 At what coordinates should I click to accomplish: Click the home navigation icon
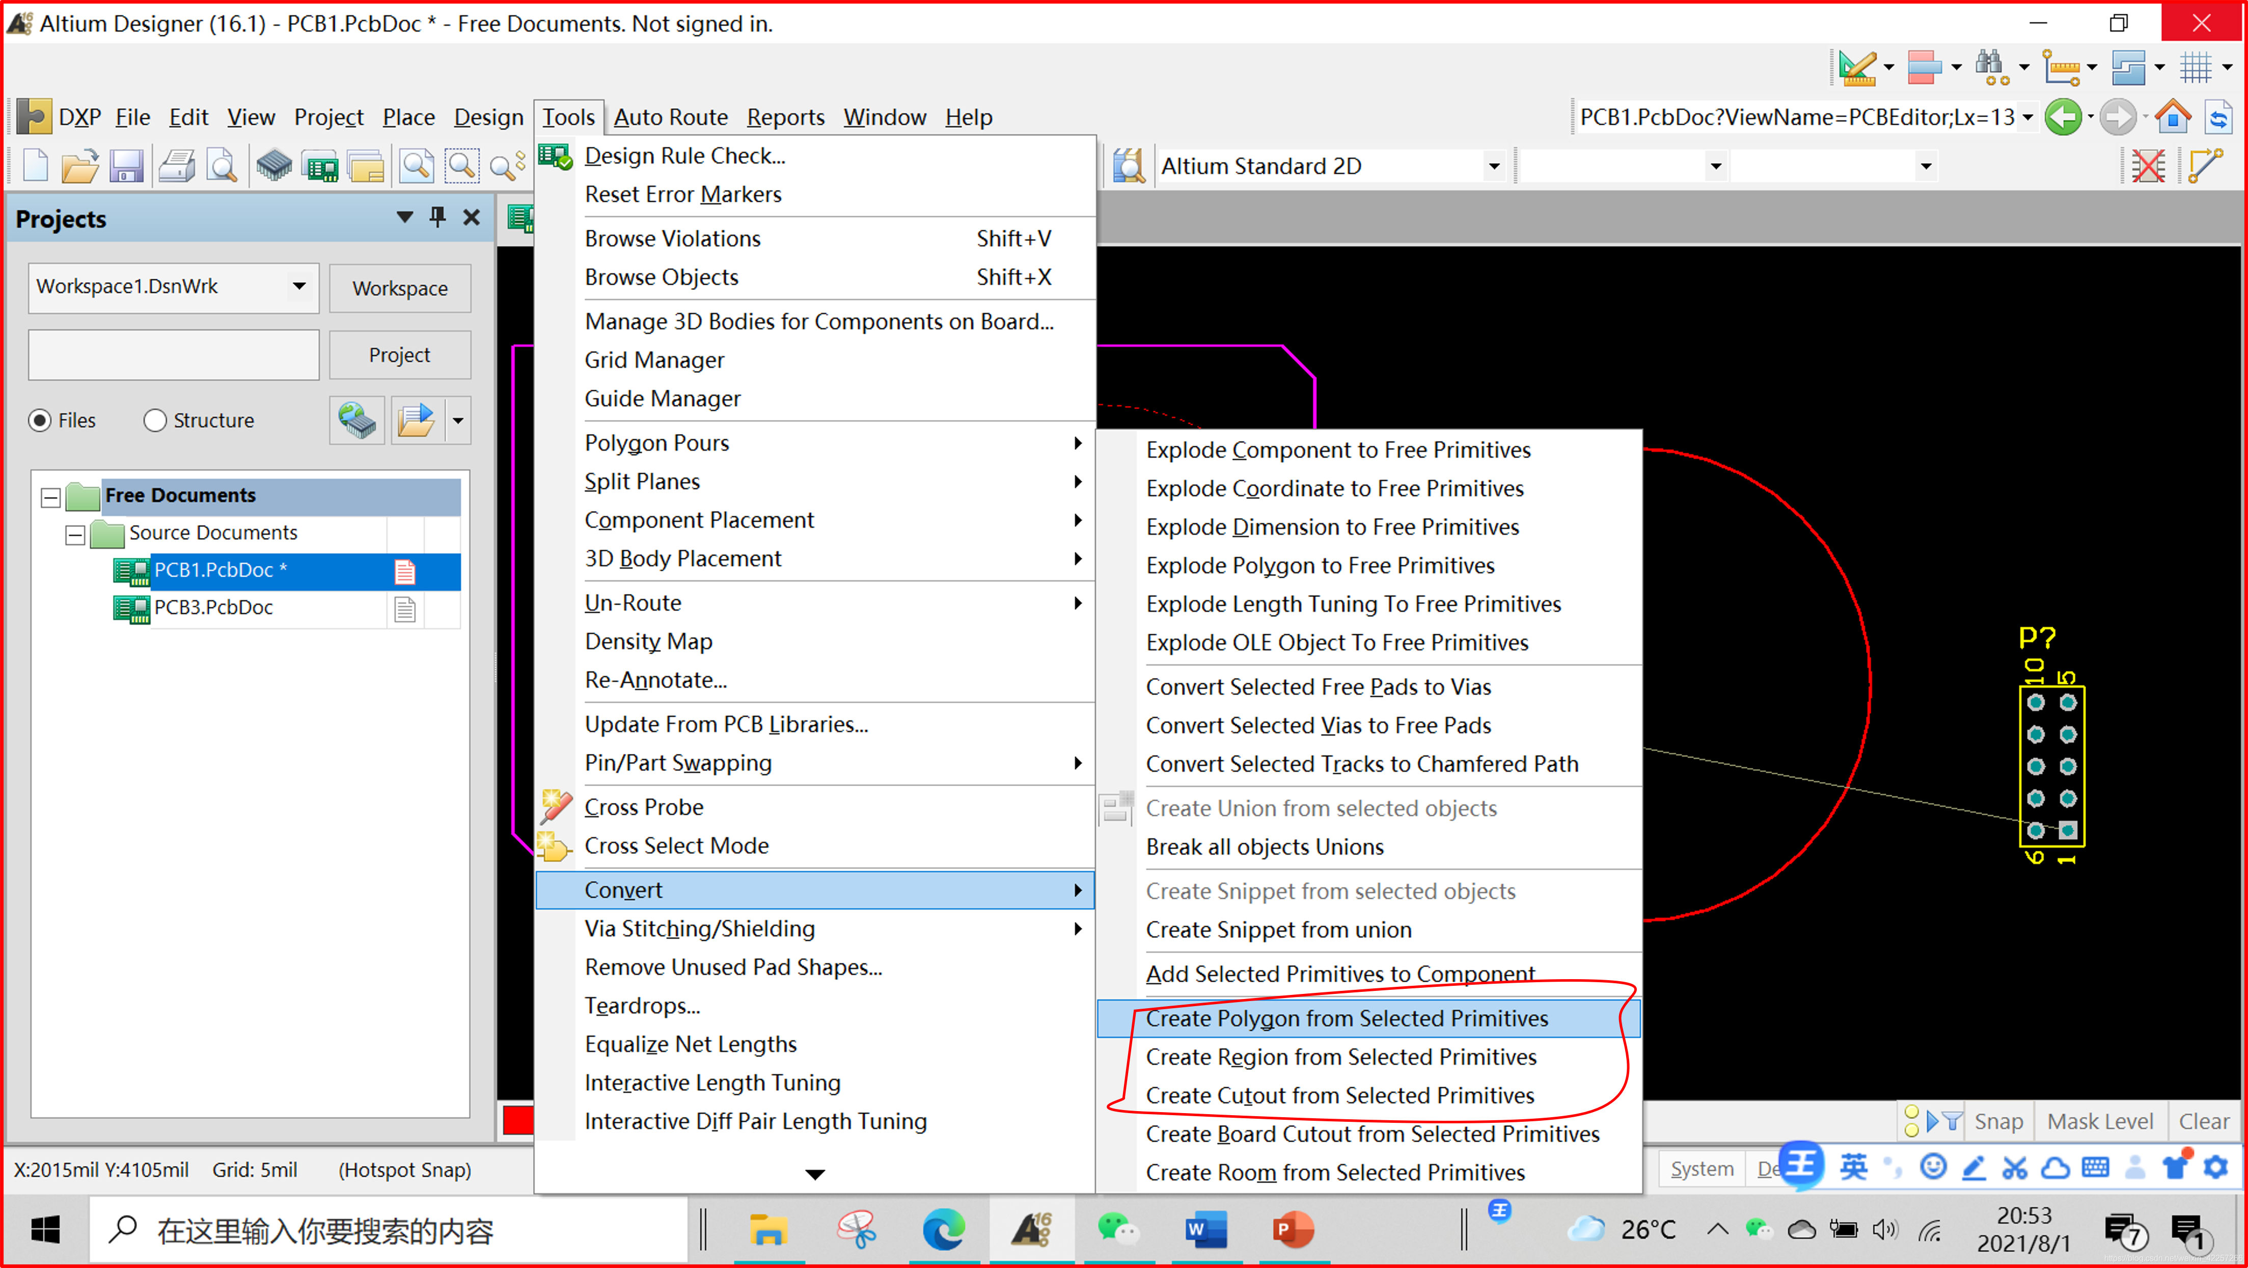click(x=2173, y=117)
